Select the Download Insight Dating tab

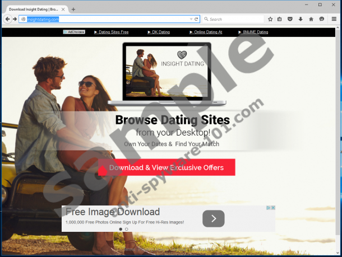[x=34, y=9]
